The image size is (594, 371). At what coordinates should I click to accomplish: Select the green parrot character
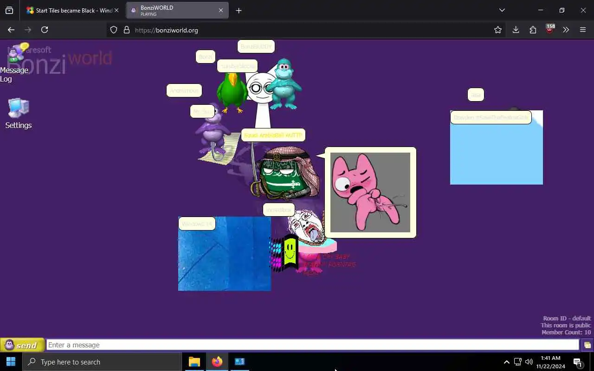(232, 93)
